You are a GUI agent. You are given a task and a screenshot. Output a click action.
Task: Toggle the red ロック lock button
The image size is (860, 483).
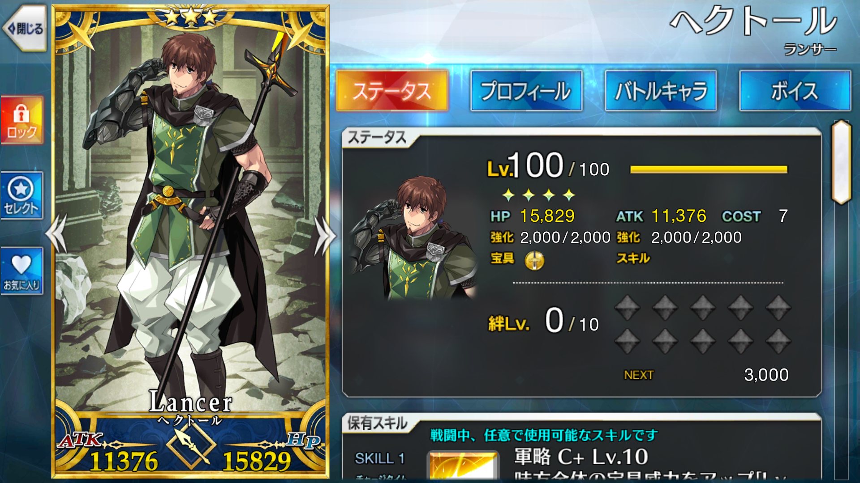[21, 120]
